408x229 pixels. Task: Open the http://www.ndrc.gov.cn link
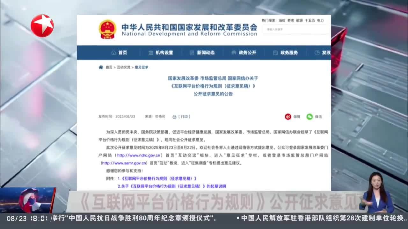coord(138,155)
